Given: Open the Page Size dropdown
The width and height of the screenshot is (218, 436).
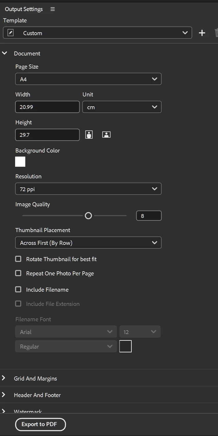Looking at the screenshot, I should click(x=88, y=79).
